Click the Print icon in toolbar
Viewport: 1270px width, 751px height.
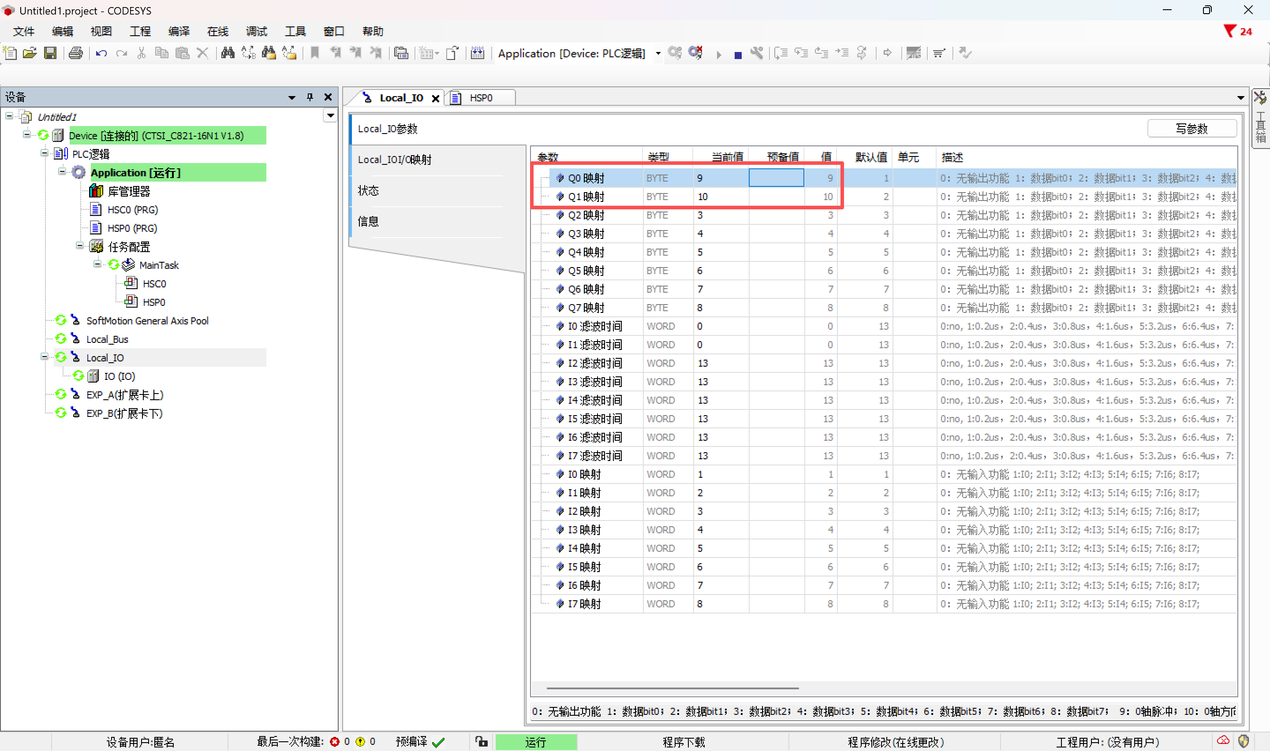pos(75,53)
